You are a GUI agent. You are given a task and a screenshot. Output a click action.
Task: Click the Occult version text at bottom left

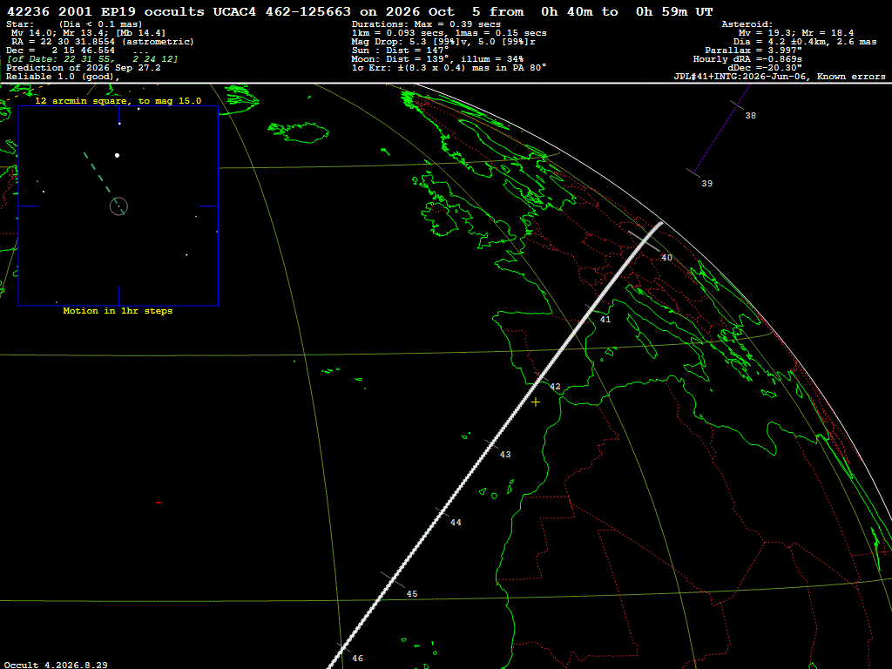coord(56,665)
